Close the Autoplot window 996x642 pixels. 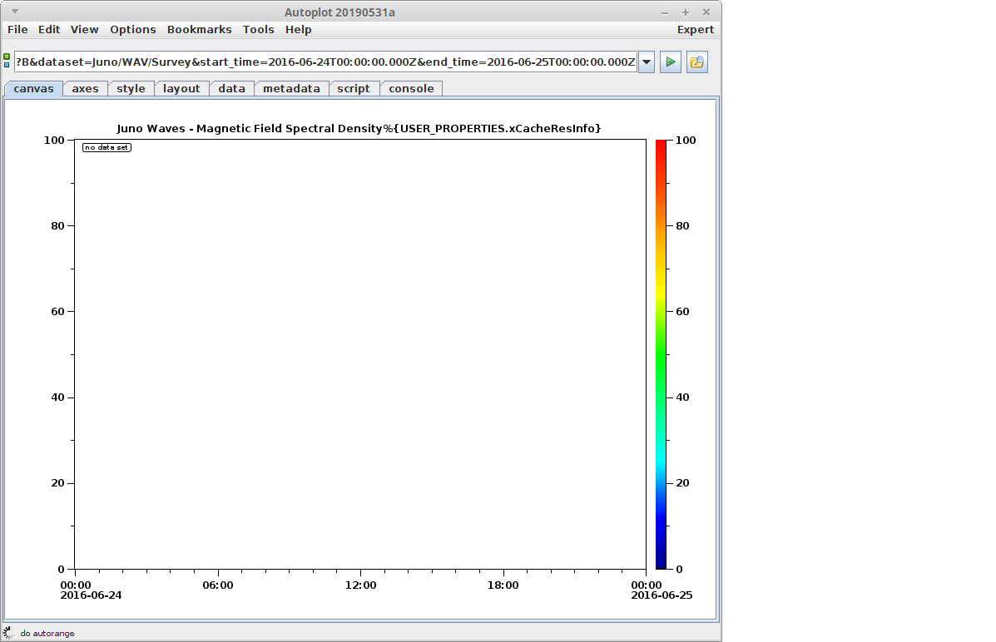(x=706, y=12)
